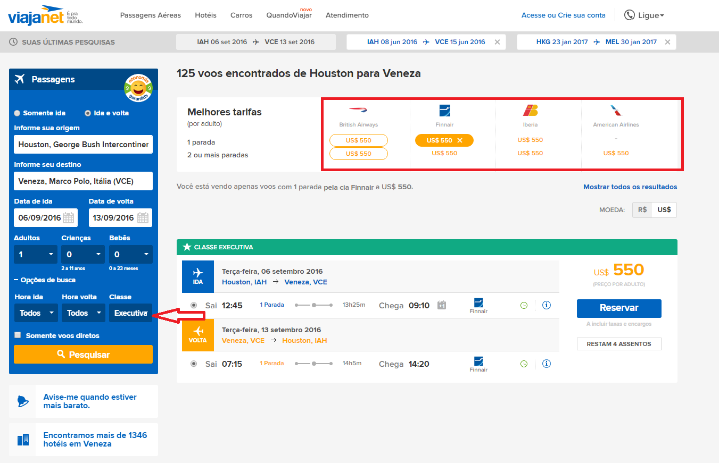
Task: Click RESTAM 4 ASSENTOS label
Action: [x=619, y=344]
